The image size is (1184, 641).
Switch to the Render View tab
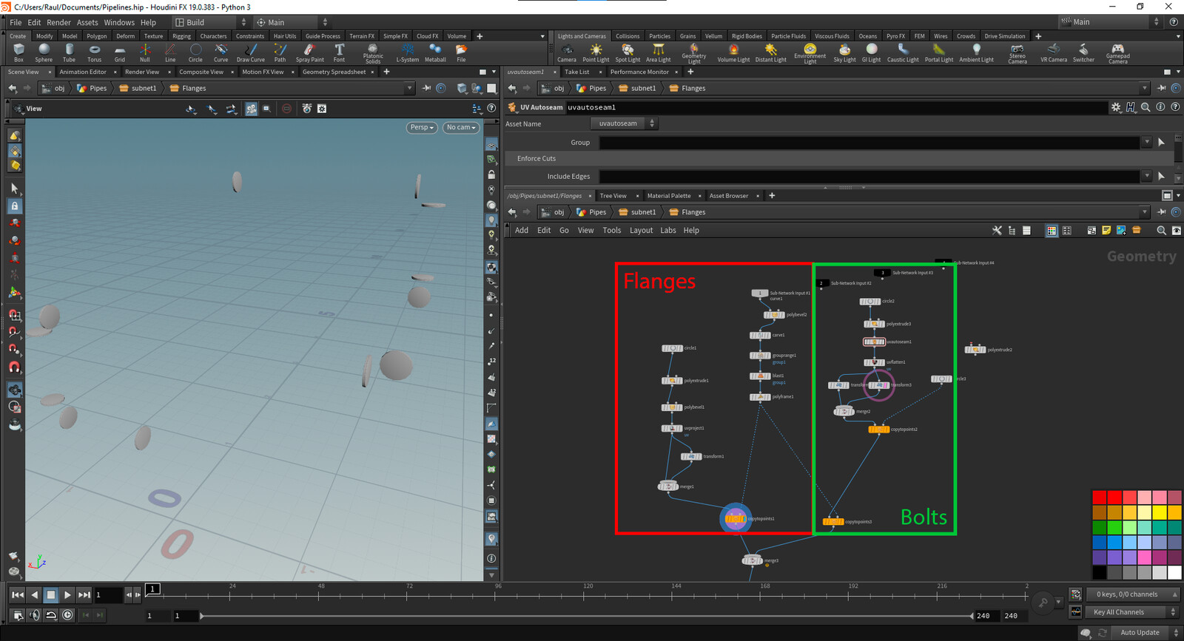(142, 72)
